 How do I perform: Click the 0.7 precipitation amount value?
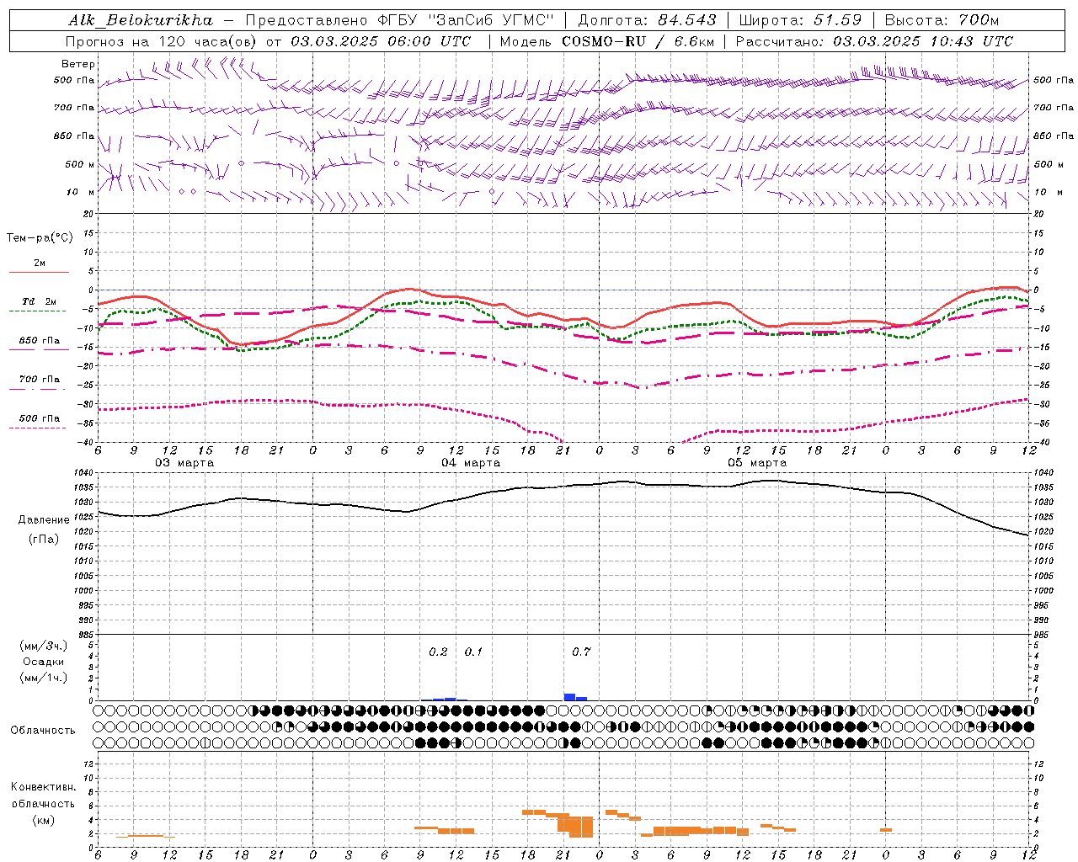click(581, 652)
